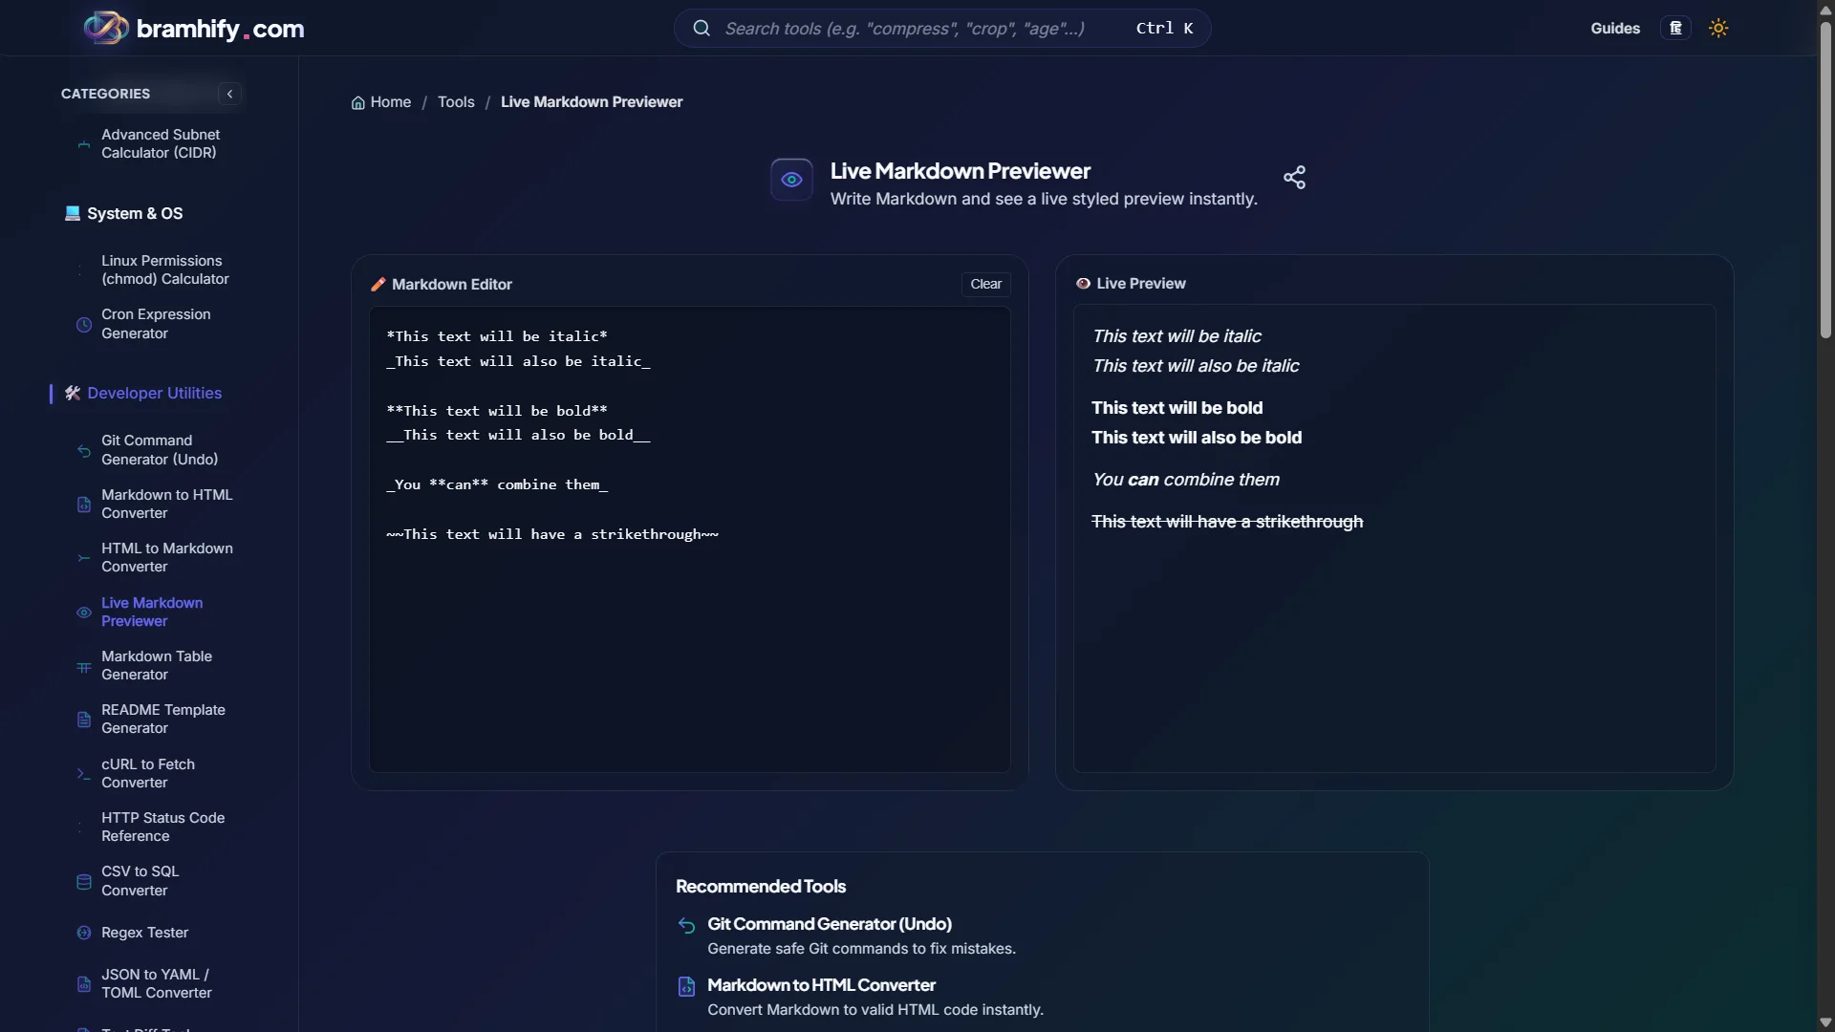Click the Markdown to HTML Converter file icon in sidebar
The image size is (1835, 1032).
tap(84, 505)
